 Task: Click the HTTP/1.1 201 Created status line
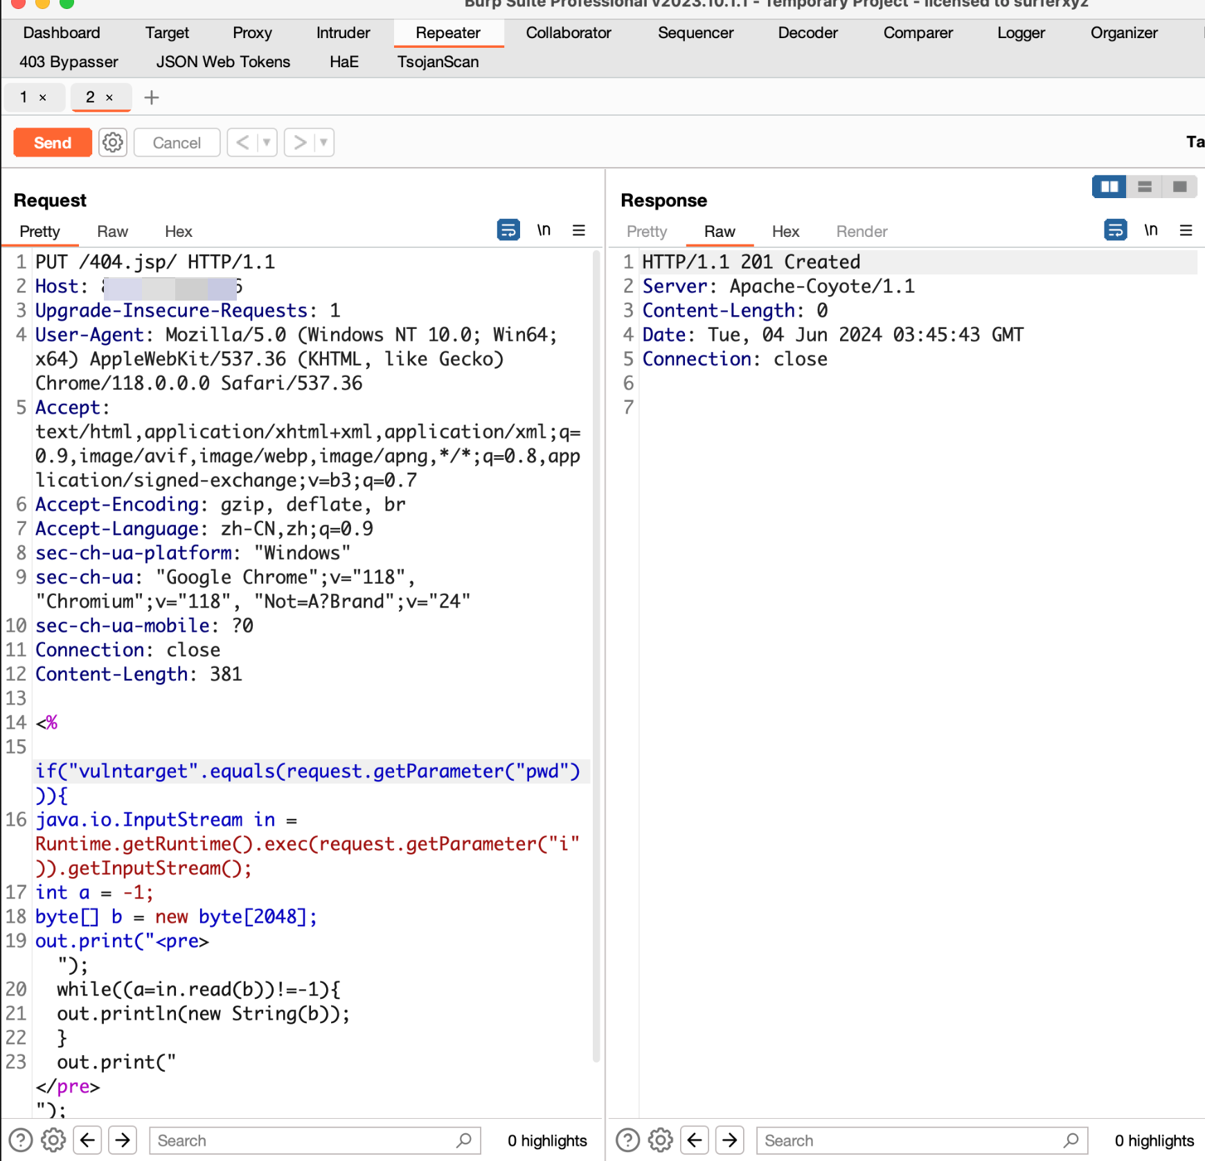[751, 262]
